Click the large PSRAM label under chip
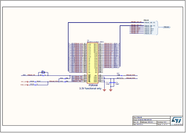The width and height of the screenshot is (187, 133). [x=93, y=85]
